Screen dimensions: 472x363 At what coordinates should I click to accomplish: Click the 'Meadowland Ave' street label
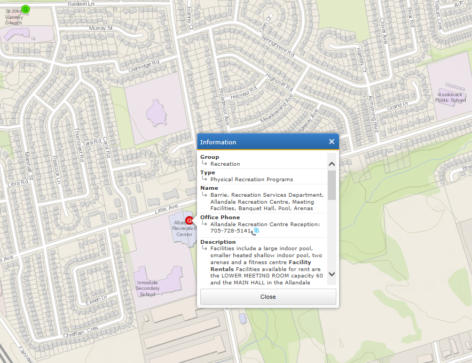(x=277, y=108)
